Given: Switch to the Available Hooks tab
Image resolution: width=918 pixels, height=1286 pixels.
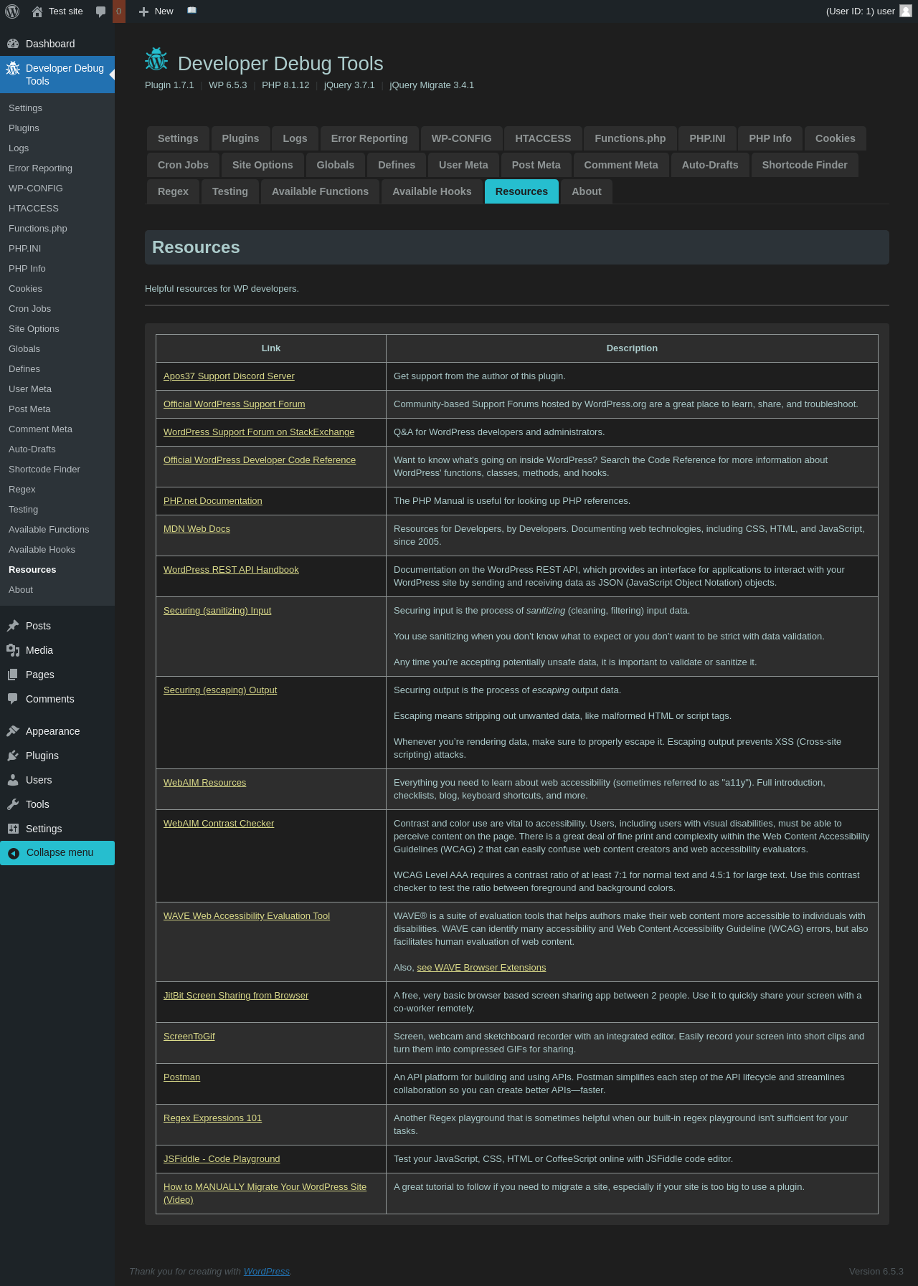Looking at the screenshot, I should 432,191.
